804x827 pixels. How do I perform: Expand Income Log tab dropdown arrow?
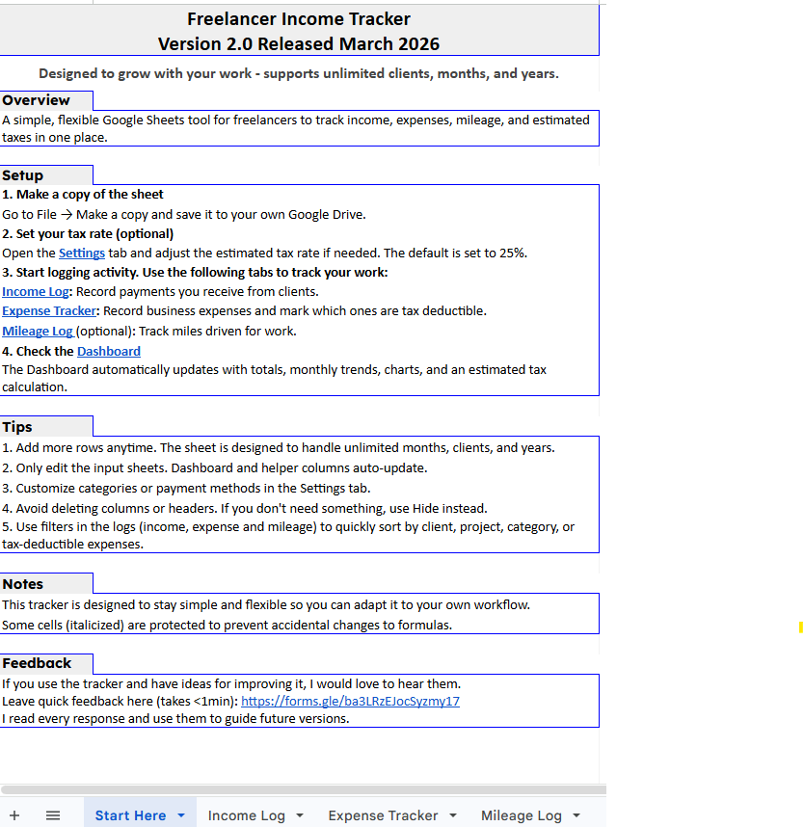point(300,815)
